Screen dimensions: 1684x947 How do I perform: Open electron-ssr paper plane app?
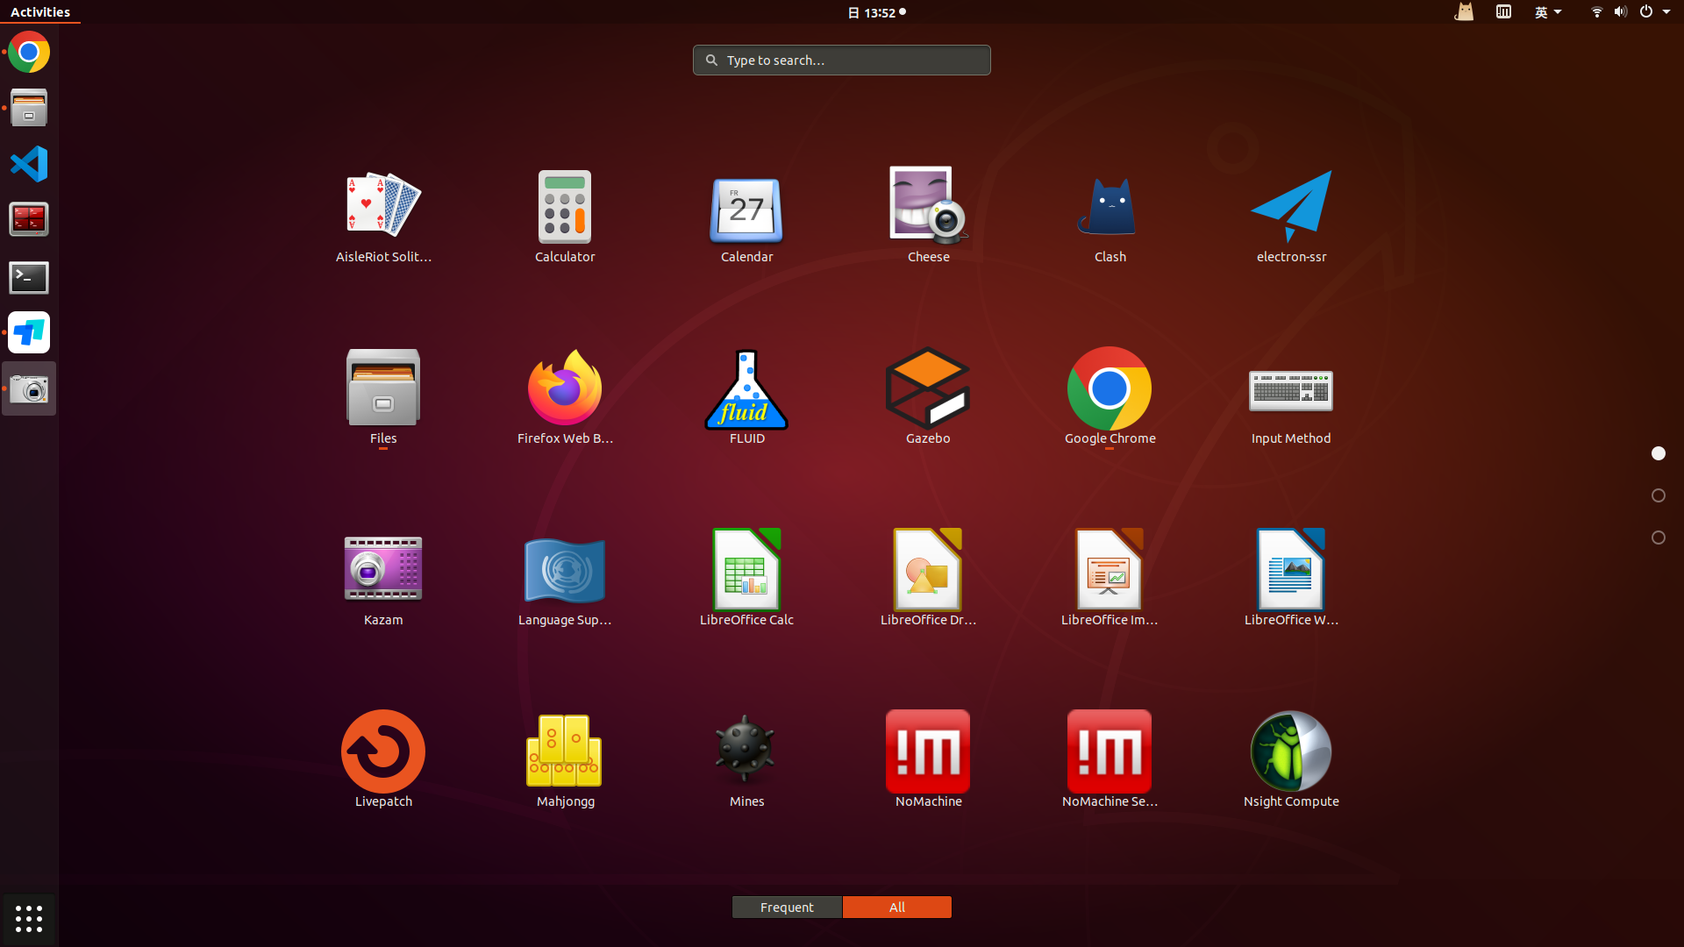tap(1290, 209)
